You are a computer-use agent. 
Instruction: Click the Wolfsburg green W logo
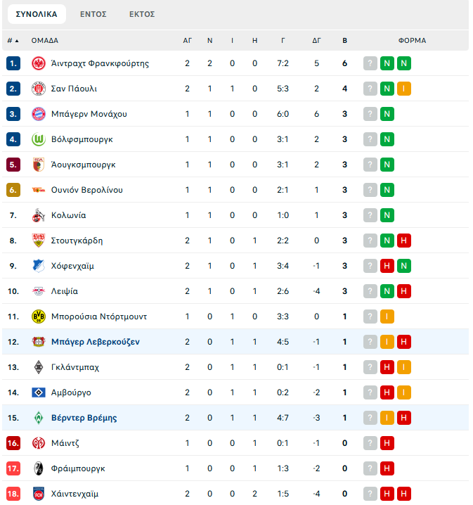38,139
